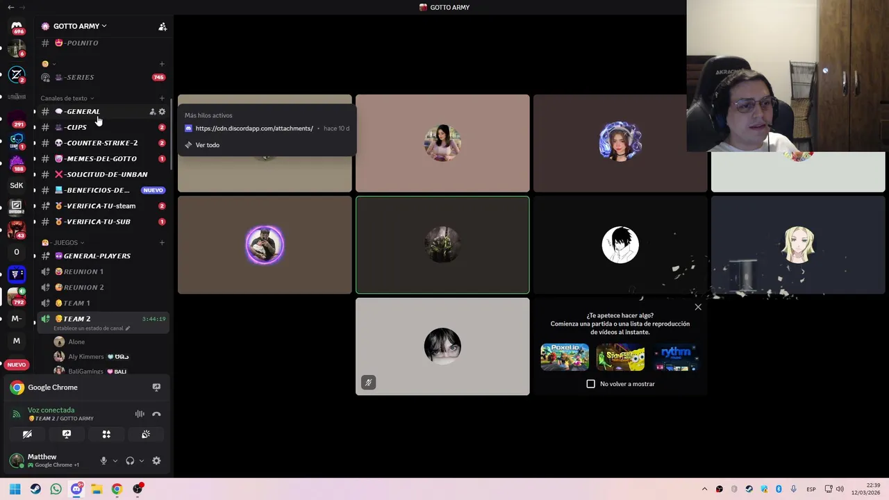Join the REUNION 1 voice channel
The image size is (889, 500).
pyautogui.click(x=103, y=272)
